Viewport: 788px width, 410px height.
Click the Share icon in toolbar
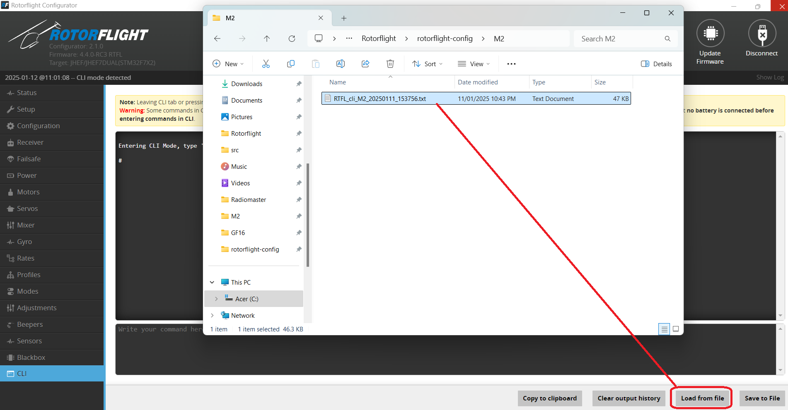(x=365, y=64)
